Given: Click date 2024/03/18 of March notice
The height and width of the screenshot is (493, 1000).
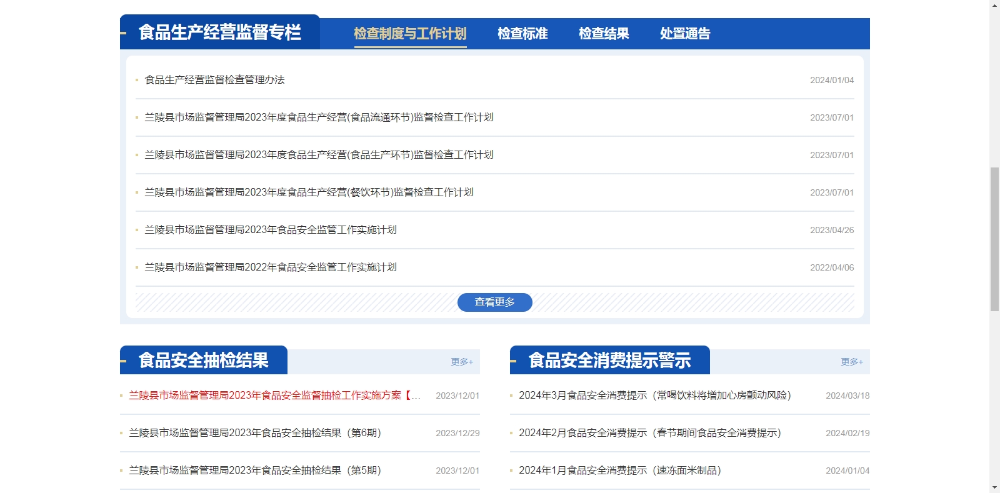Looking at the screenshot, I should (847, 396).
